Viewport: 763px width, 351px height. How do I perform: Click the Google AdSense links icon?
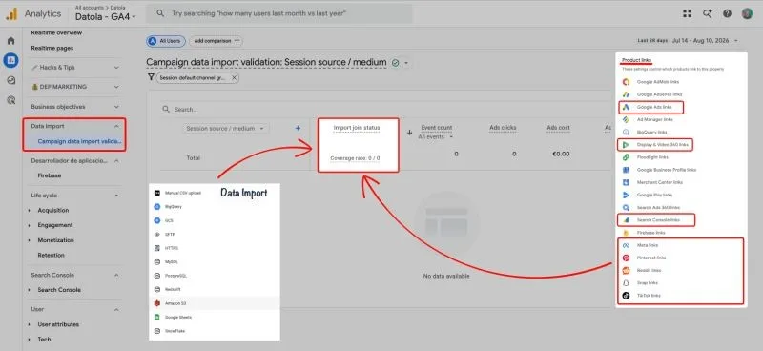click(627, 94)
